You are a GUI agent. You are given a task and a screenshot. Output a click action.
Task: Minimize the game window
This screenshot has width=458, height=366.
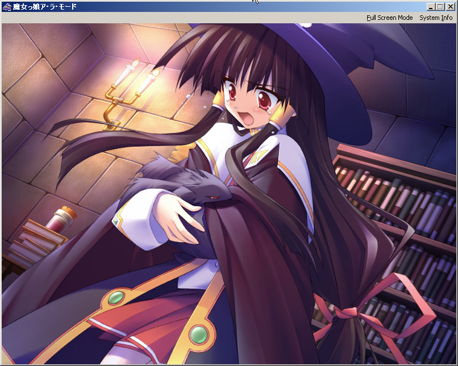pyautogui.click(x=430, y=7)
